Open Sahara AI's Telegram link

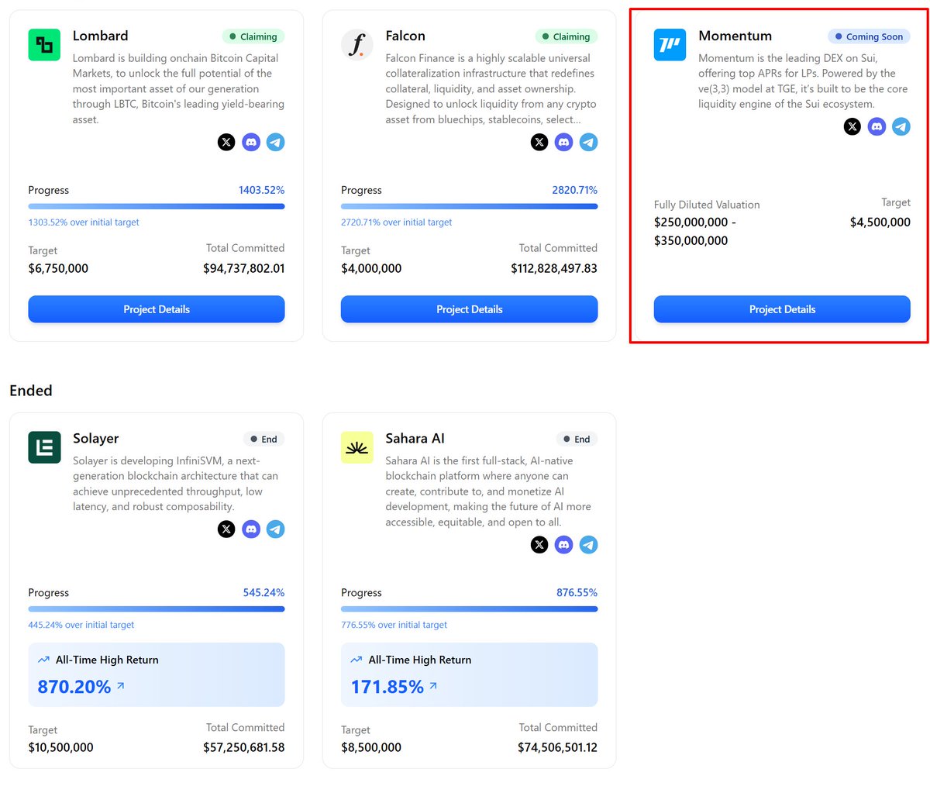[x=589, y=545]
